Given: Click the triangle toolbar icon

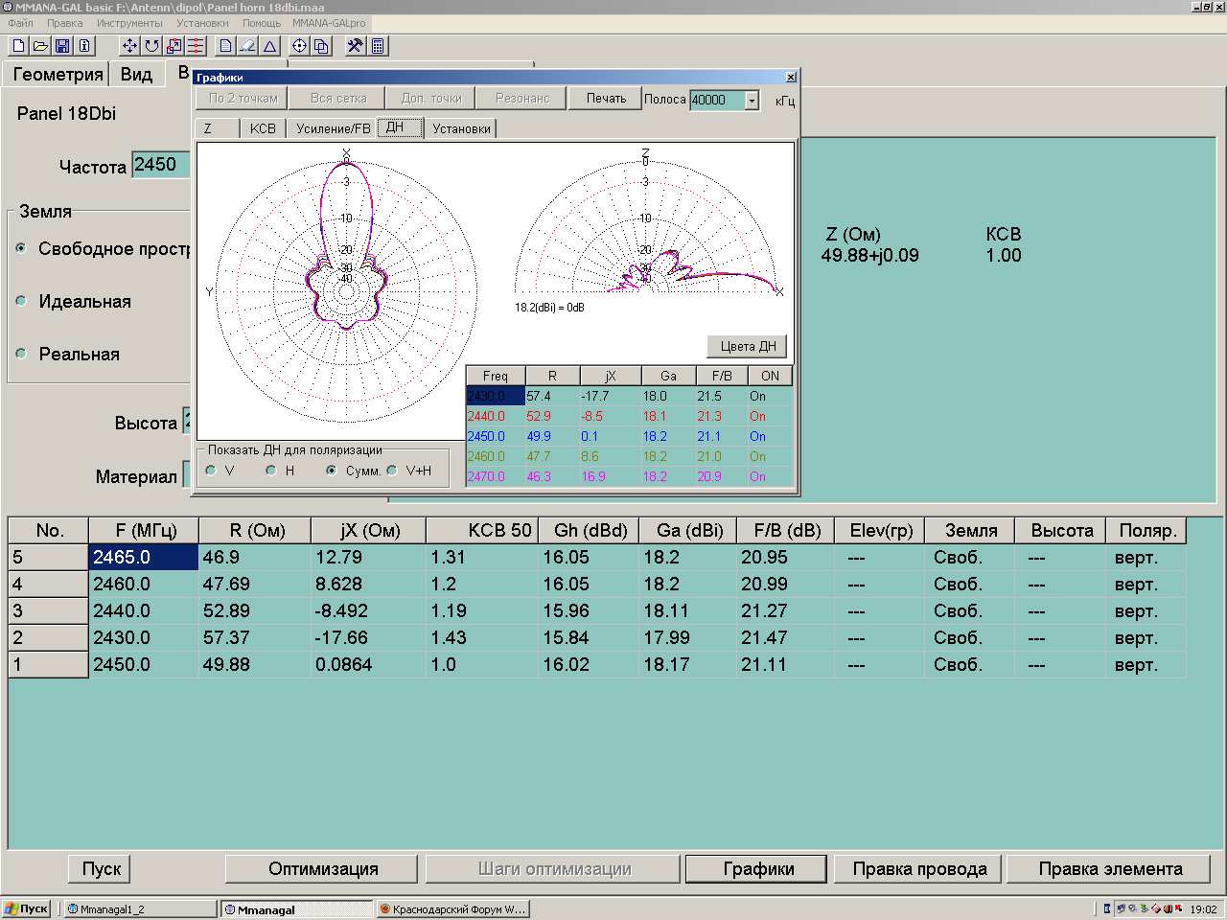Looking at the screenshot, I should click(270, 46).
